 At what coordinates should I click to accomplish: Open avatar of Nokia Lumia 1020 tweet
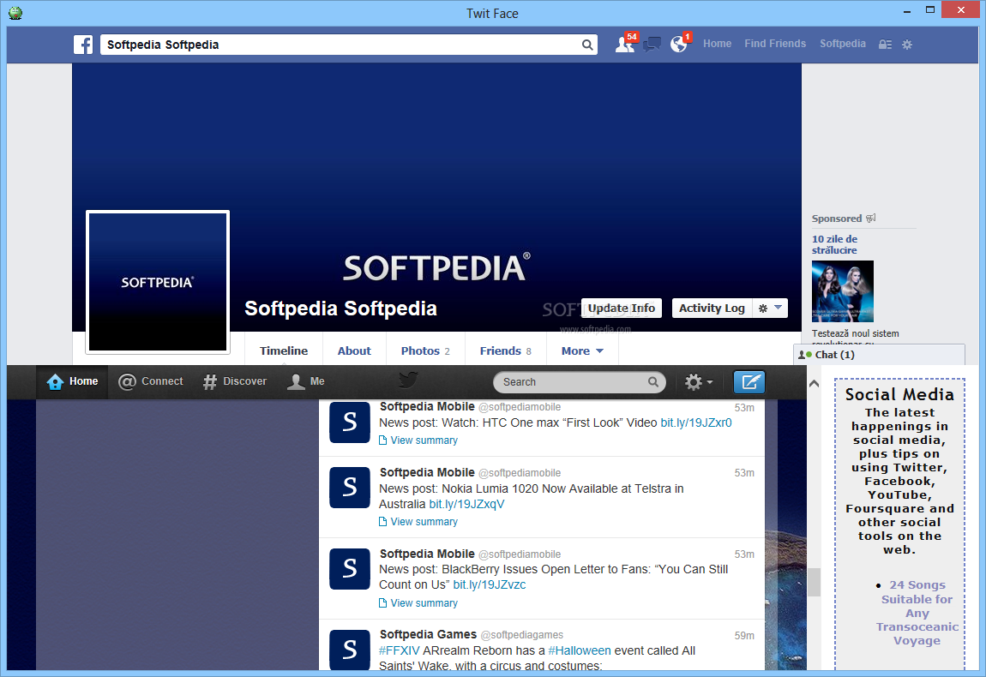pyautogui.click(x=350, y=487)
